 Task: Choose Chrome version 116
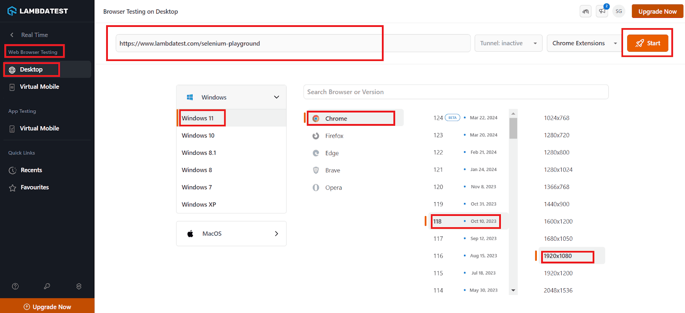pyautogui.click(x=465, y=256)
